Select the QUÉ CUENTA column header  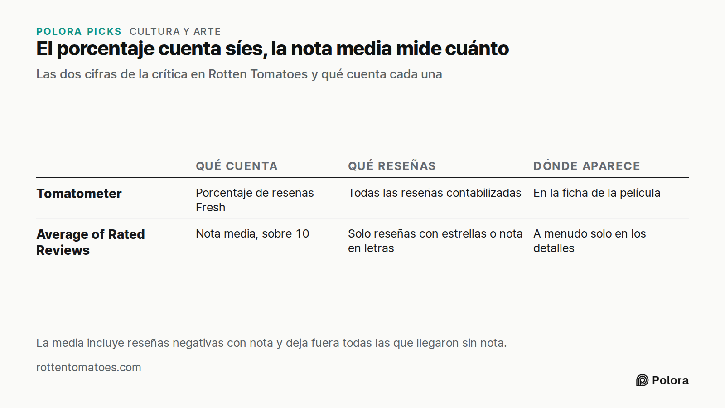(237, 166)
